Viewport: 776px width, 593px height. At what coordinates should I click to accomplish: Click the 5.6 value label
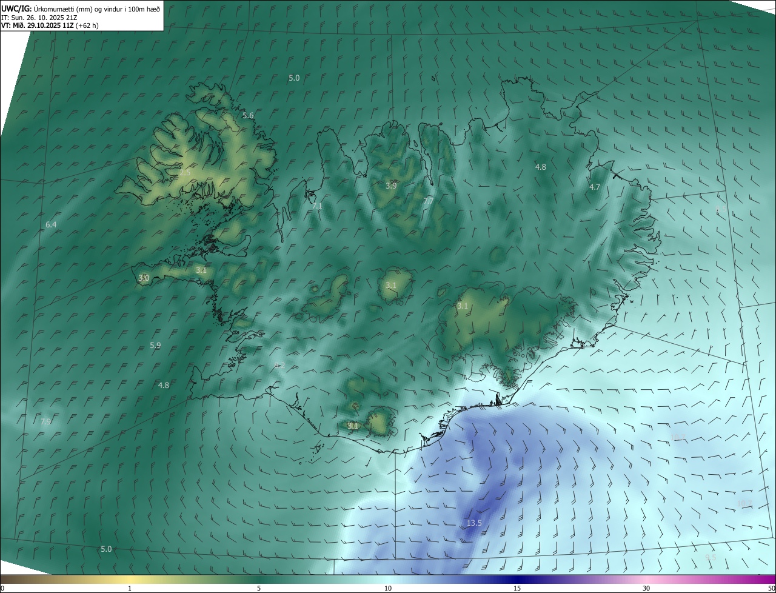[x=248, y=115]
